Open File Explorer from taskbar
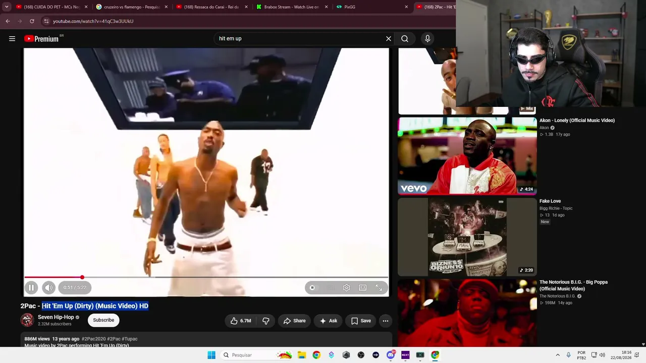The image size is (646, 363). 302,355
